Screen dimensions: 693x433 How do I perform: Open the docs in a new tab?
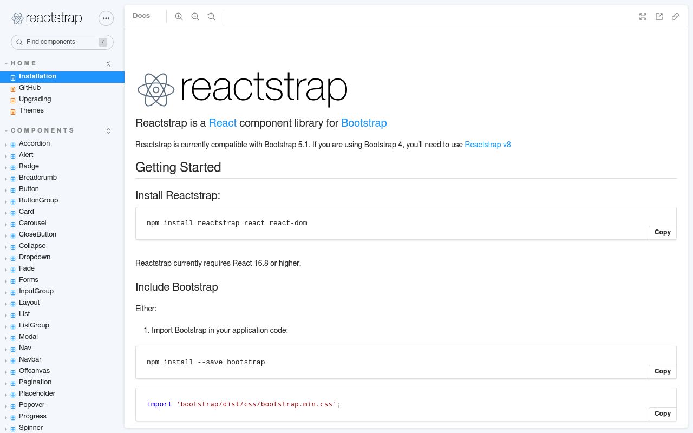point(659,17)
